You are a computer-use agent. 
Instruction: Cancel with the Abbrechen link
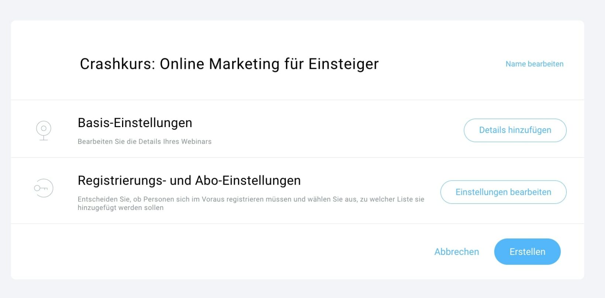point(456,252)
